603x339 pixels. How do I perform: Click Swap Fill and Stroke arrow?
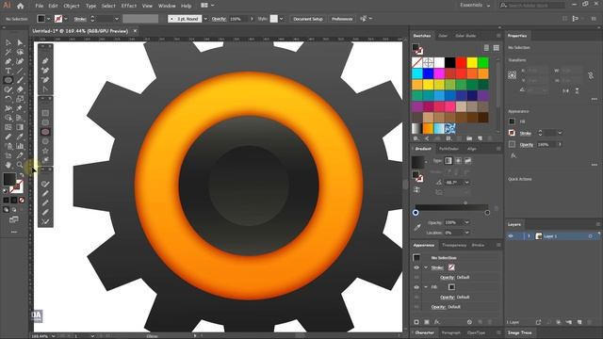pyautogui.click(x=22, y=175)
